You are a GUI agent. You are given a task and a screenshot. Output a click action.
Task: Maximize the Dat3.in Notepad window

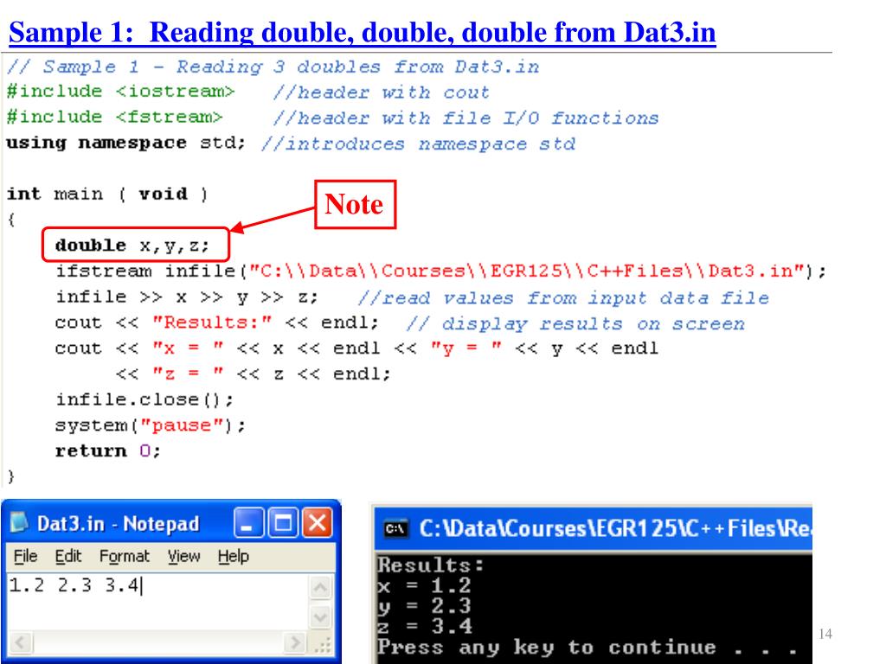click(283, 521)
